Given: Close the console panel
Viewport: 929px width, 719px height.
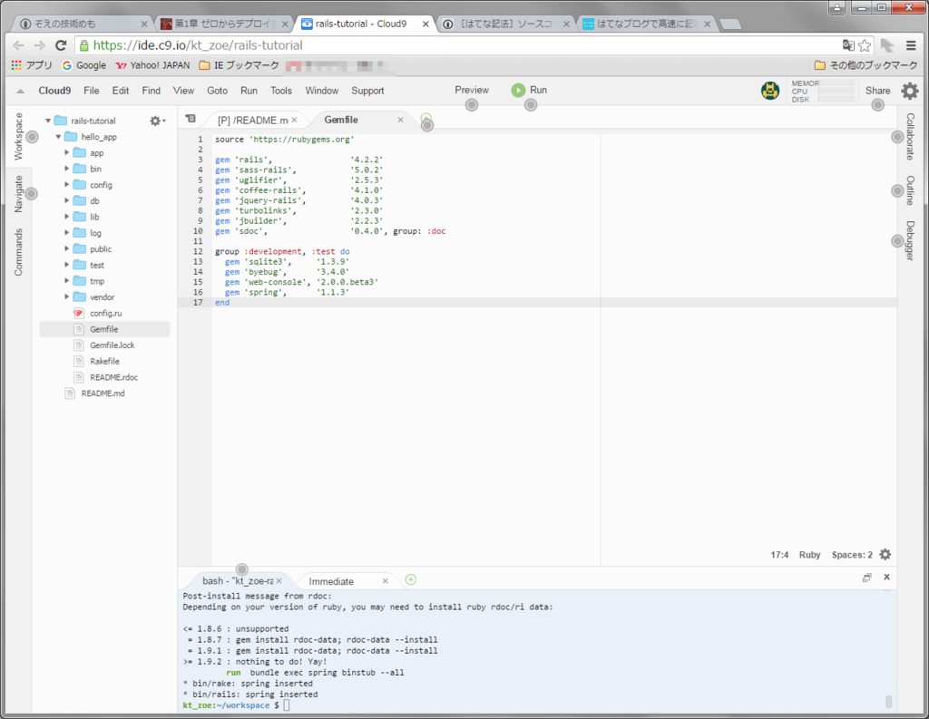Looking at the screenshot, I should (887, 577).
